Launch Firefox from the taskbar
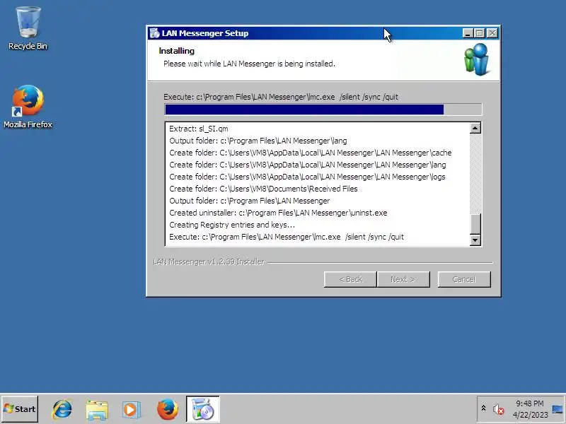566x424 pixels. point(167,409)
